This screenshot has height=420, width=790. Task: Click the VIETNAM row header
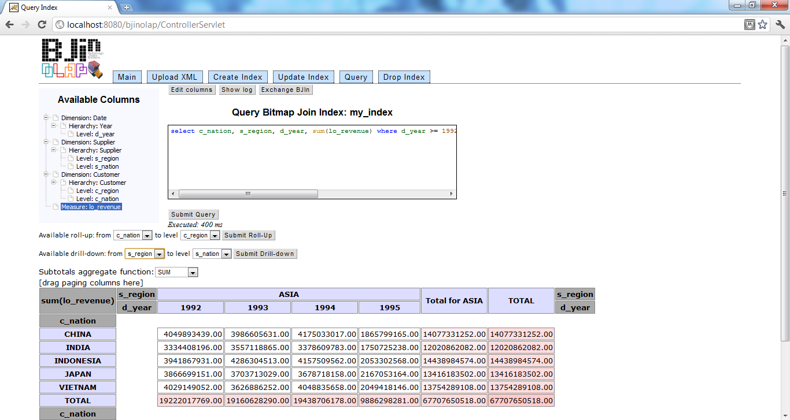(x=77, y=387)
